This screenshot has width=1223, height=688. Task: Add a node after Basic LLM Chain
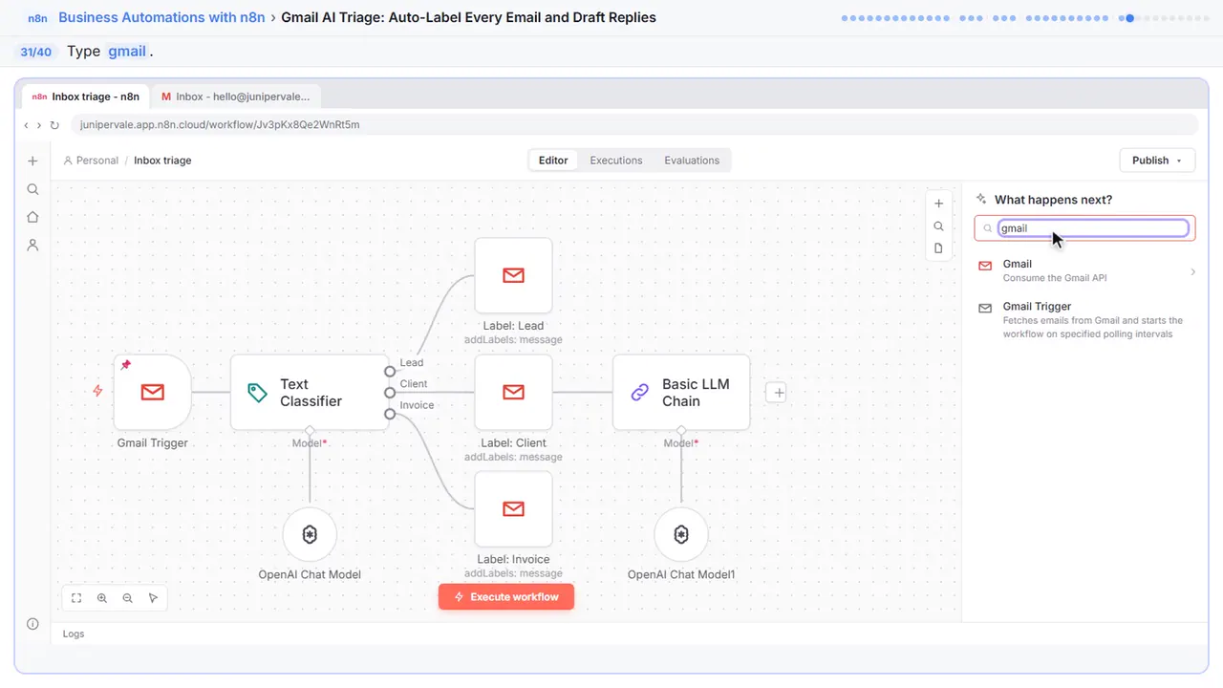pyautogui.click(x=777, y=392)
